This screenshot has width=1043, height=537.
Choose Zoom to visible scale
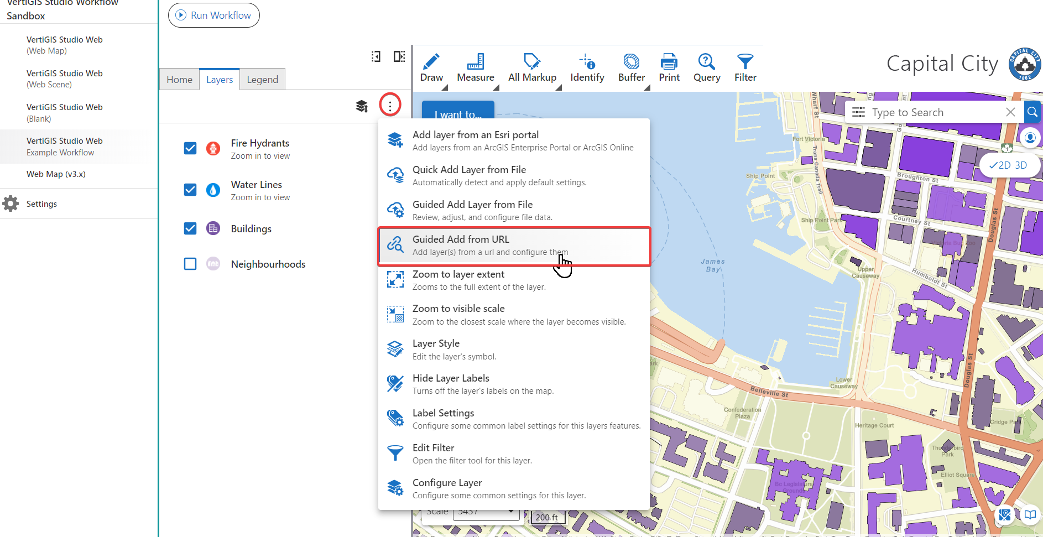click(514, 315)
